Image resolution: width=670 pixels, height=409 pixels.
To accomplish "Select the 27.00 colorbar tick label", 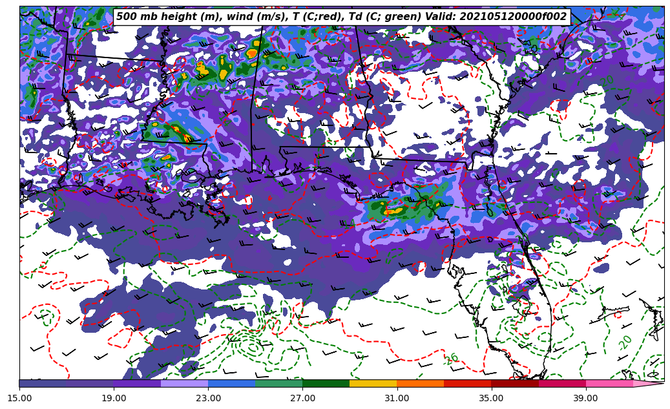I will coord(302,398).
